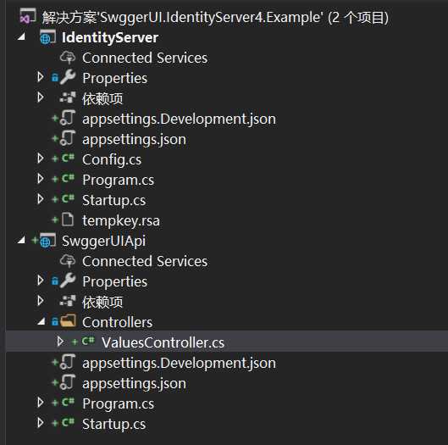This screenshot has height=445, width=448.
Task: Click SwggerUIApi's Startup.cs C# icon
Action: point(68,423)
